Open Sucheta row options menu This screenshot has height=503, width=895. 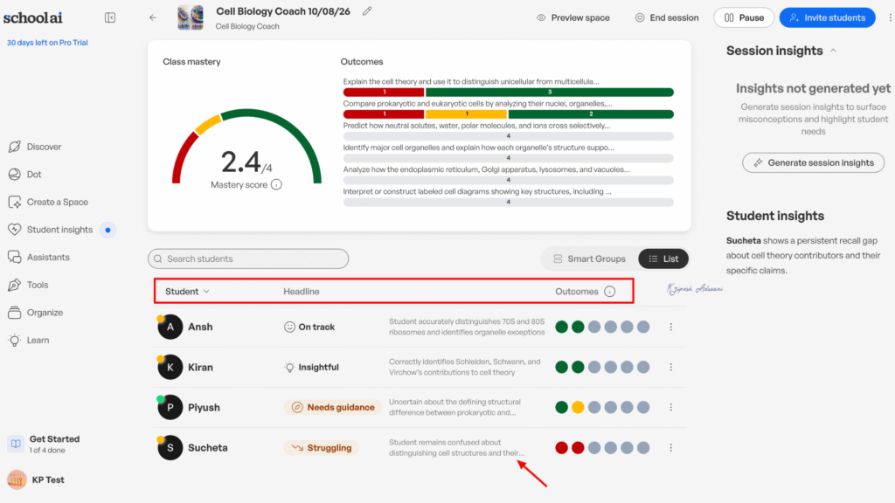670,448
